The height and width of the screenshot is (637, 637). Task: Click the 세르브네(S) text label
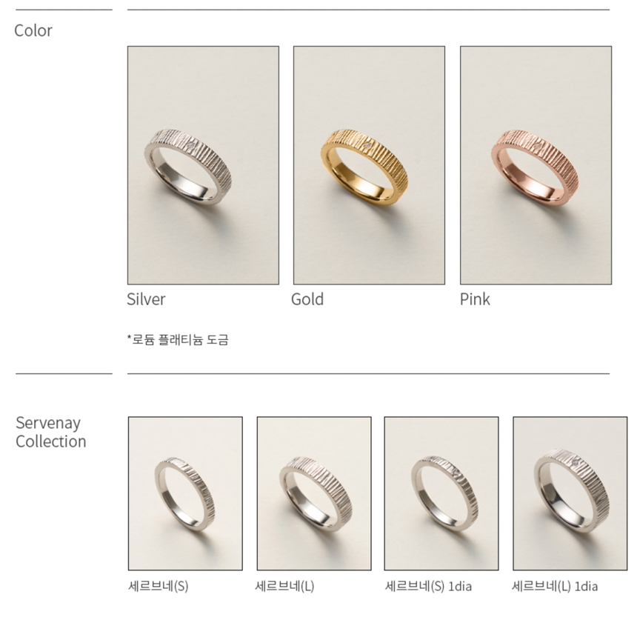[x=159, y=586]
